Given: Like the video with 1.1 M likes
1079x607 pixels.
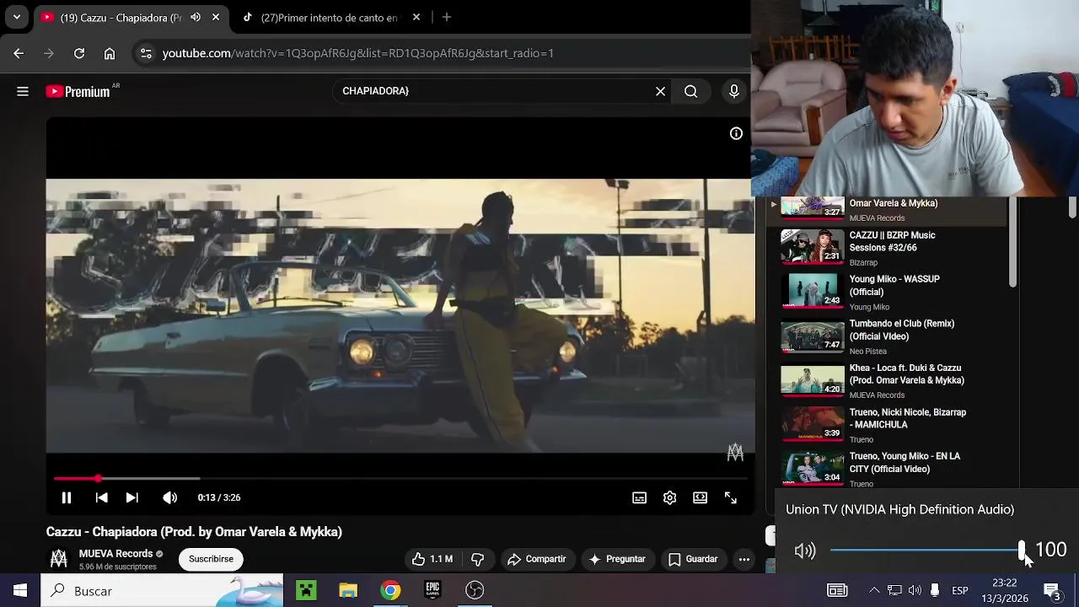Looking at the screenshot, I should coord(432,559).
